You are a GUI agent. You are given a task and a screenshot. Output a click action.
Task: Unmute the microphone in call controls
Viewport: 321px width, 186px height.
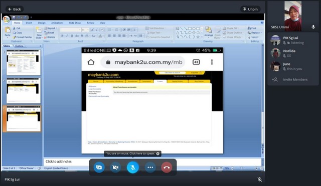pos(132,167)
